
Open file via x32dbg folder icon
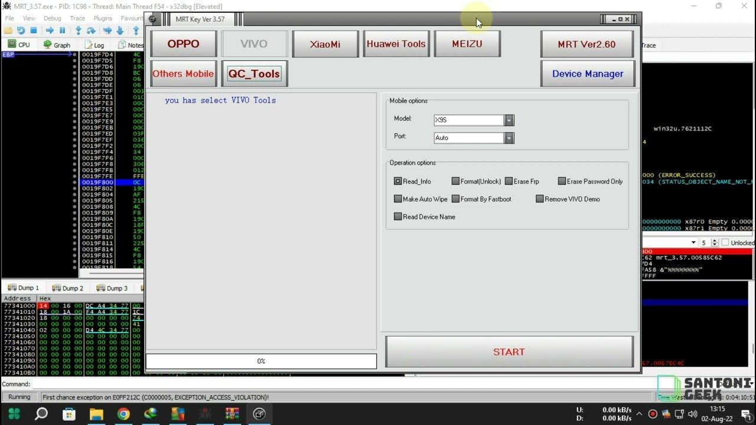(8, 30)
